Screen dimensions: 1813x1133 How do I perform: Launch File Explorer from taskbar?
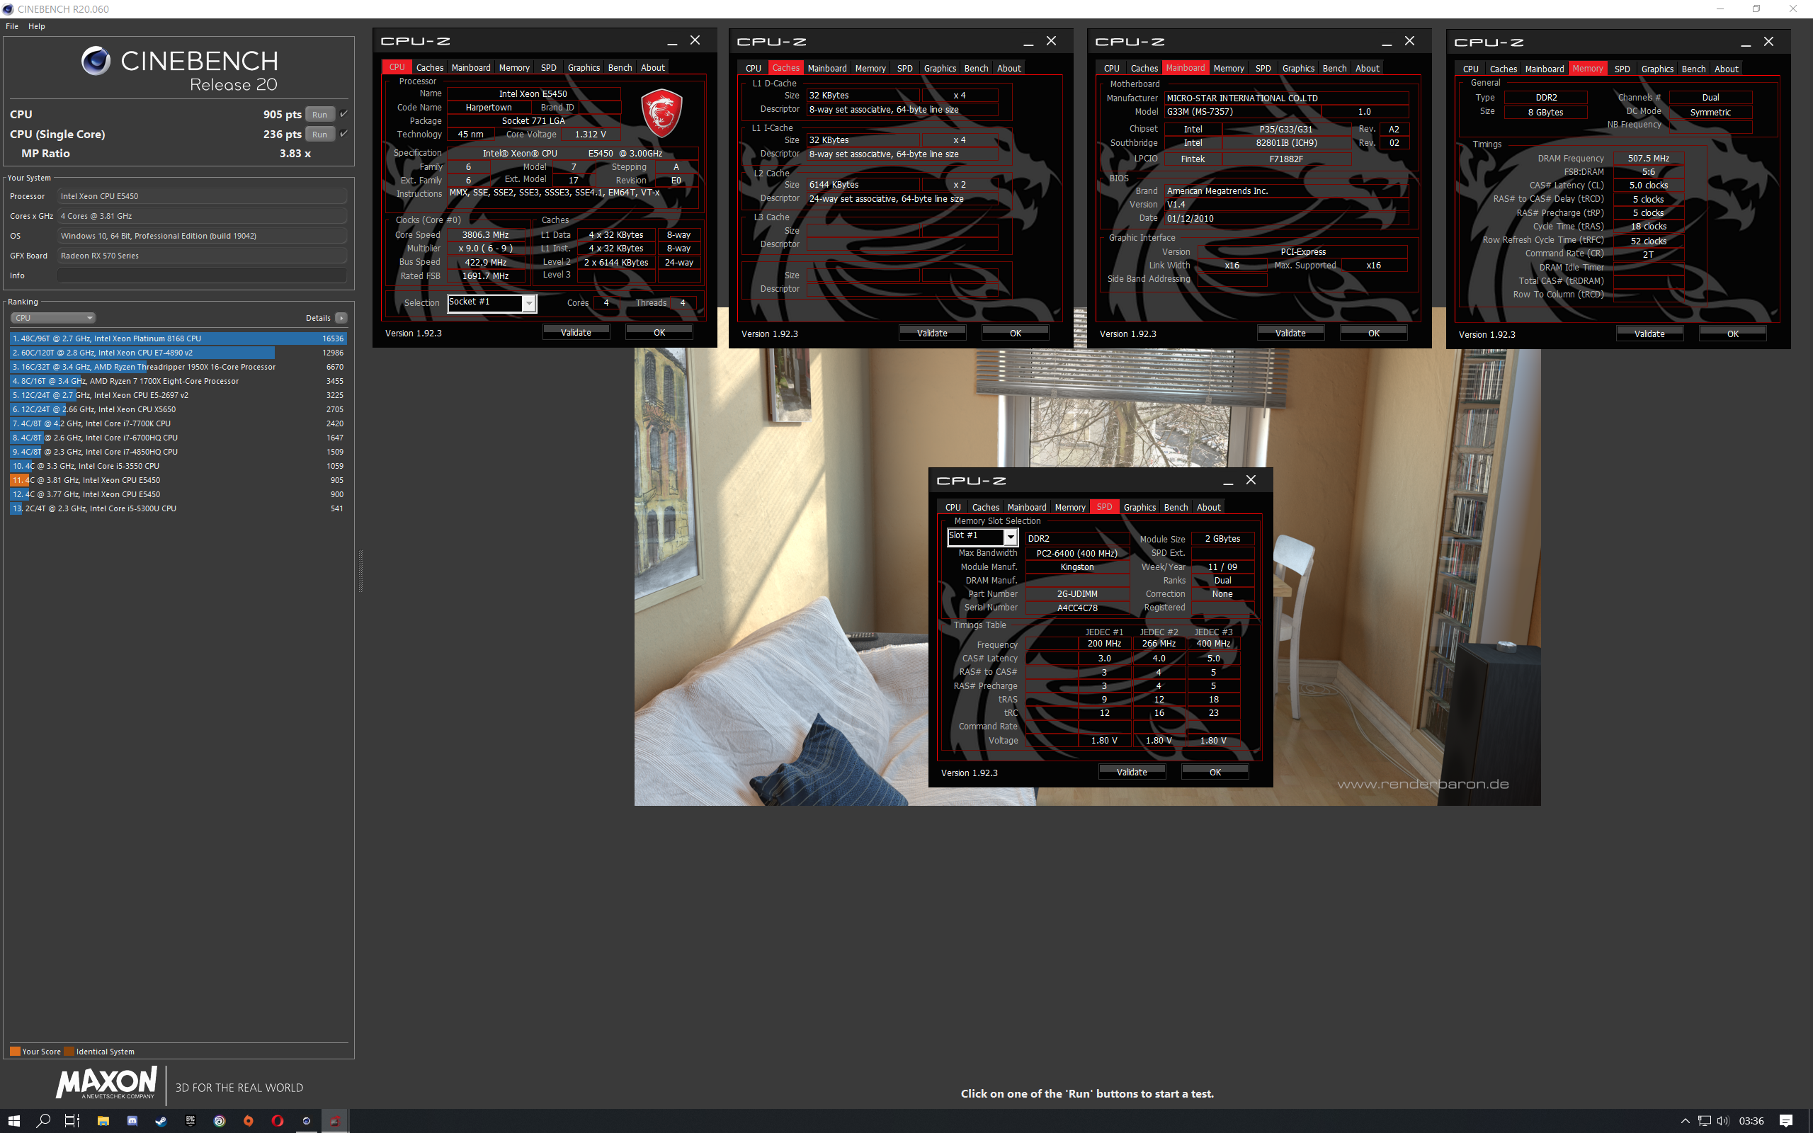tap(103, 1121)
